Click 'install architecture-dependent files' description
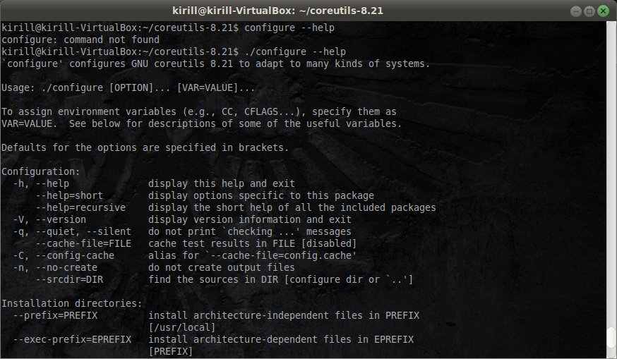Viewport: 617px width, 359px height. pos(281,339)
